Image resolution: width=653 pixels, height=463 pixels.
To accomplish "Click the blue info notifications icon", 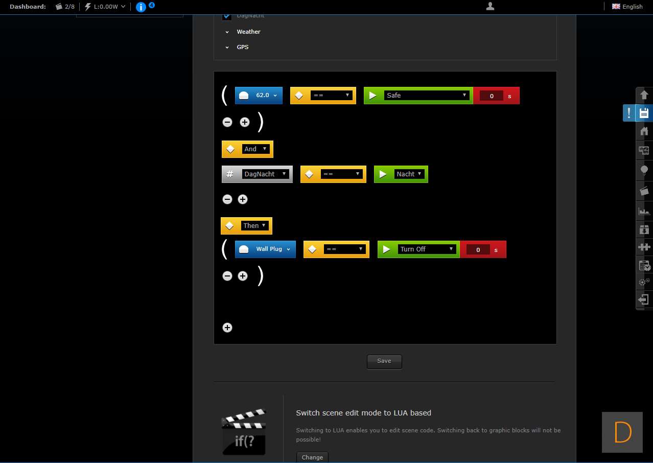I will click(141, 7).
